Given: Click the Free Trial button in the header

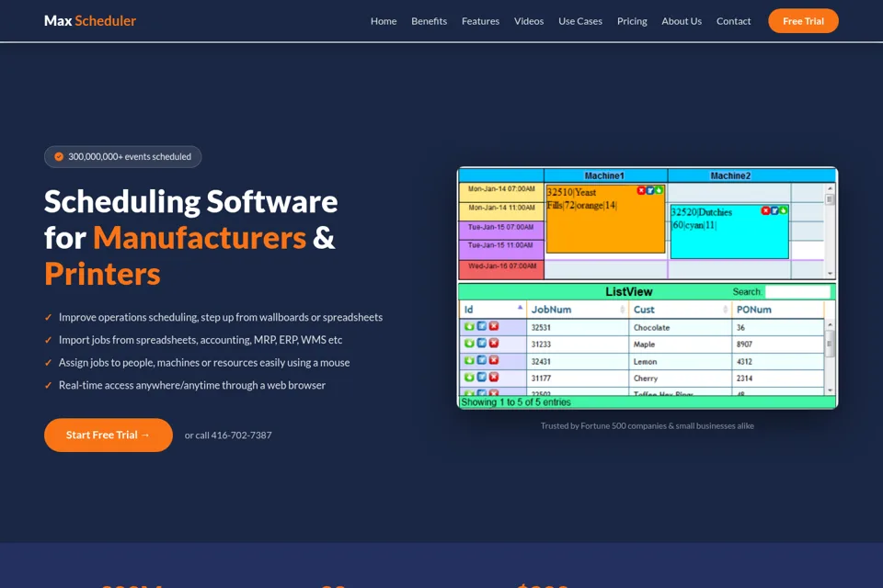Looking at the screenshot, I should coord(803,21).
